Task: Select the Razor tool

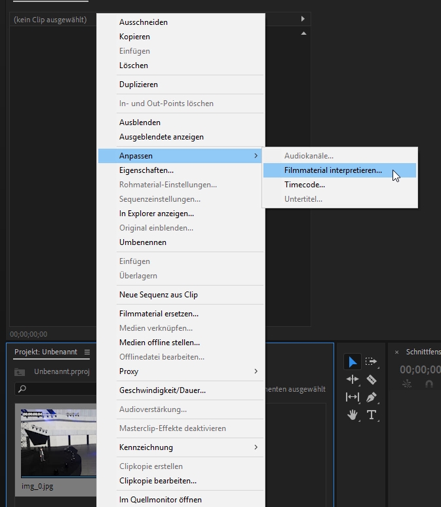Action: [x=372, y=379]
